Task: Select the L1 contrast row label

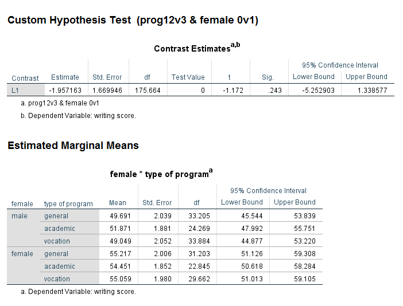Action: point(15,91)
